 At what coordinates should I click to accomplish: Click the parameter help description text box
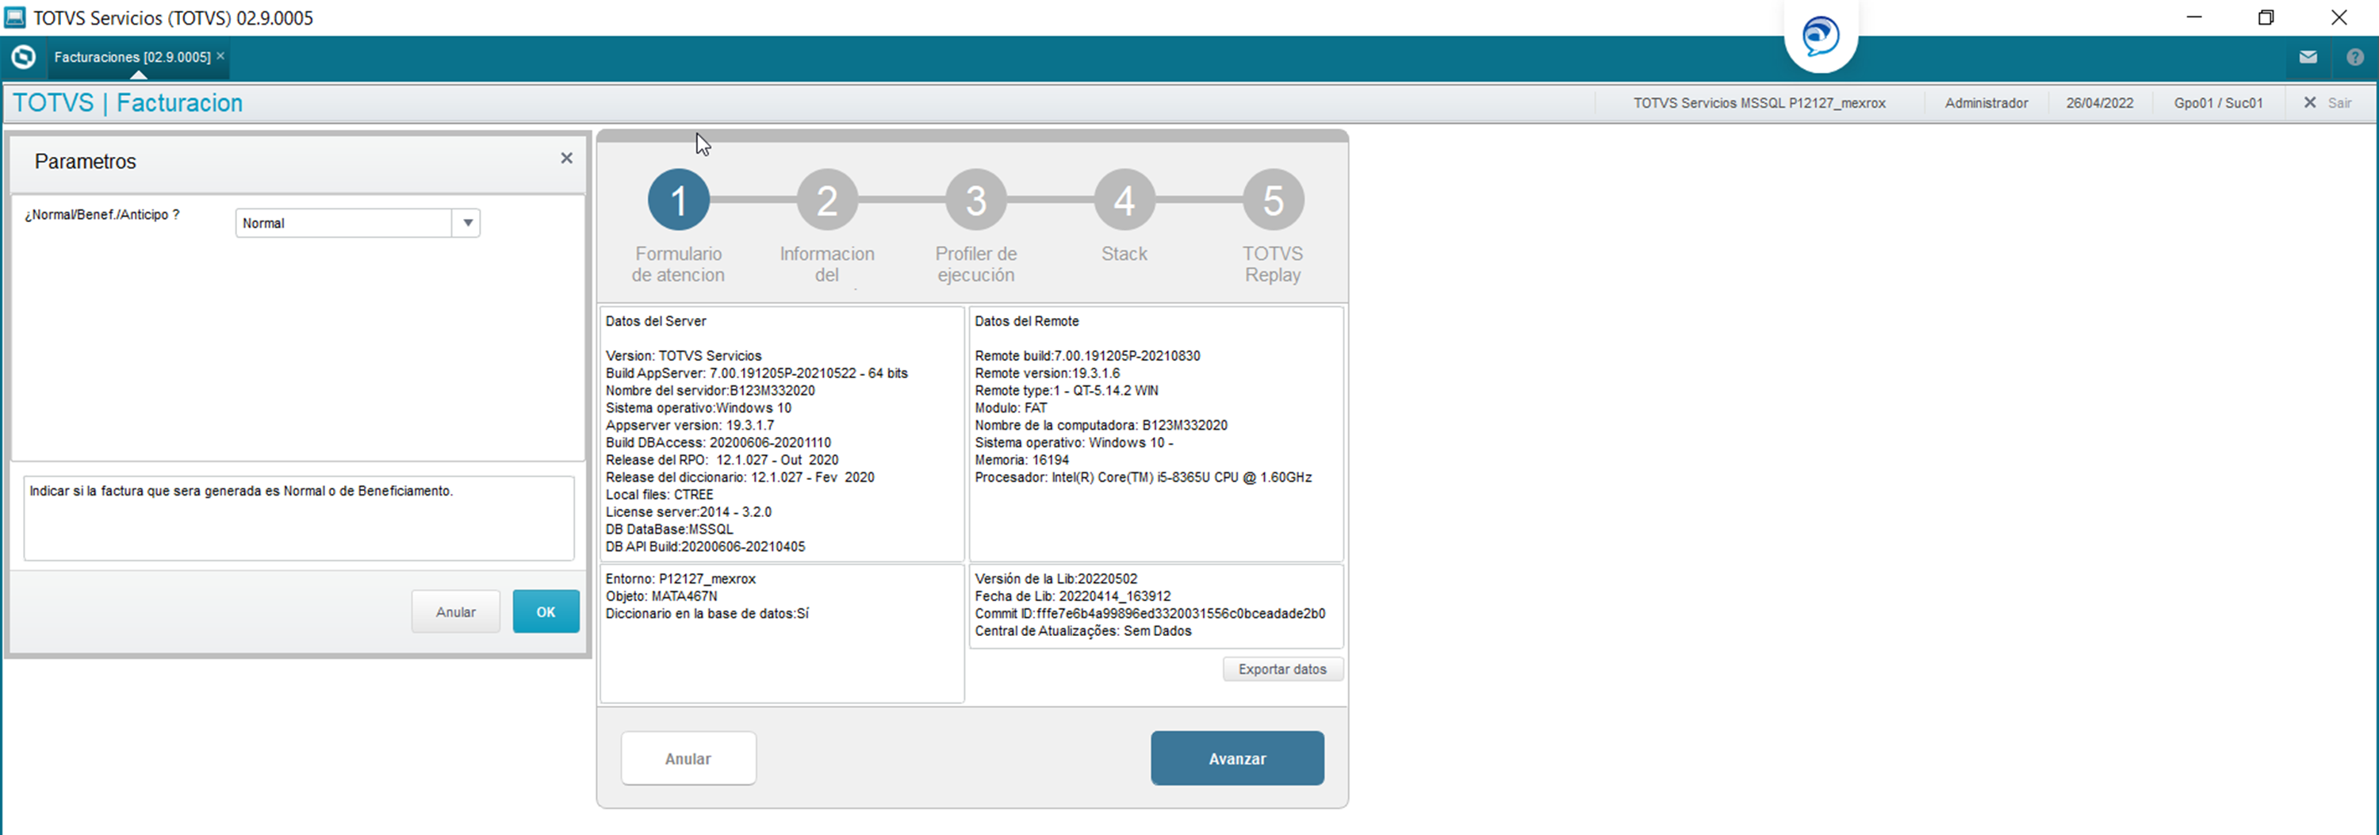(x=298, y=517)
